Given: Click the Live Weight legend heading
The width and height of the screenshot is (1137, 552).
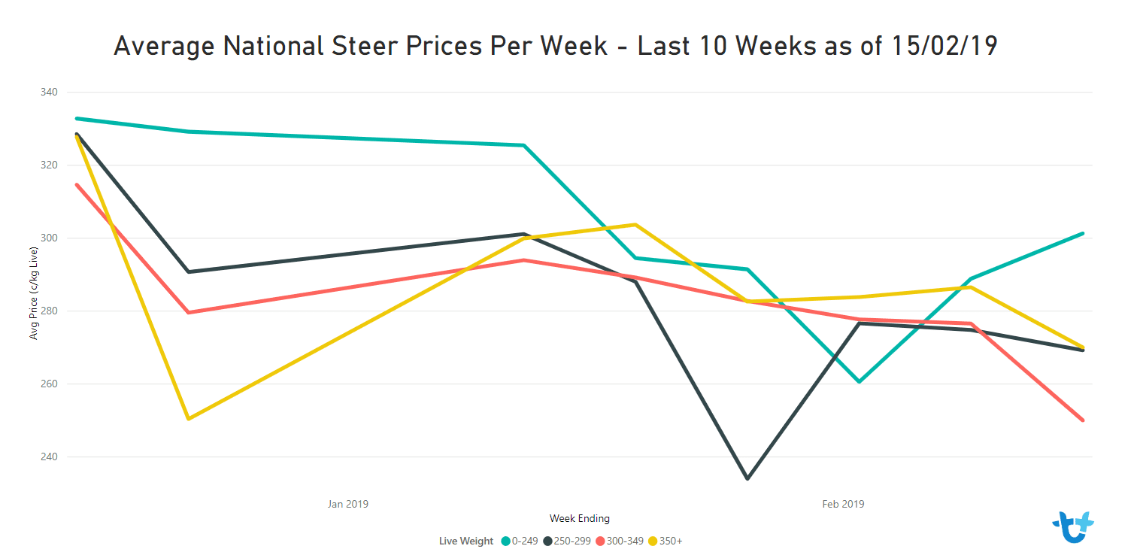Looking at the screenshot, I should [x=466, y=541].
